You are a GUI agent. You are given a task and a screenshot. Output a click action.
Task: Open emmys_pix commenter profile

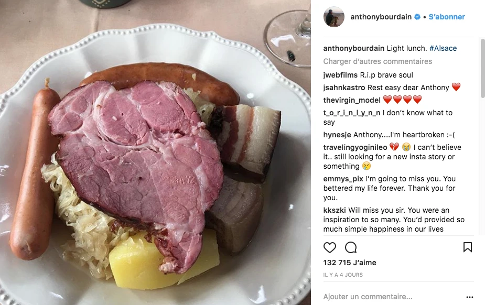(x=343, y=179)
